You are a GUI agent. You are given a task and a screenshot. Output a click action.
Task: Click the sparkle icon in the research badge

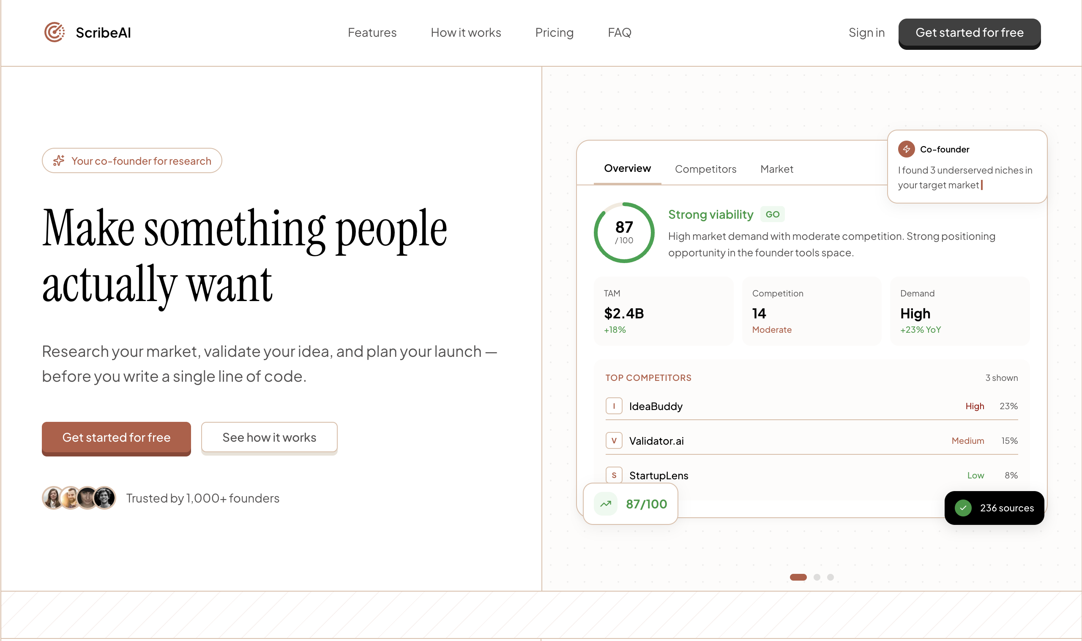pos(58,160)
